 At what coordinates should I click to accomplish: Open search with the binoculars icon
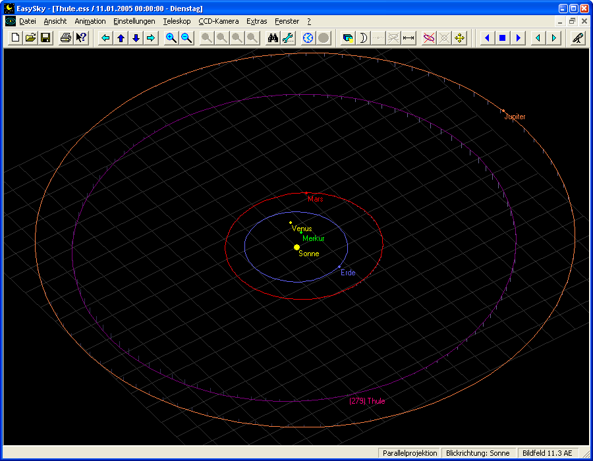pos(273,38)
